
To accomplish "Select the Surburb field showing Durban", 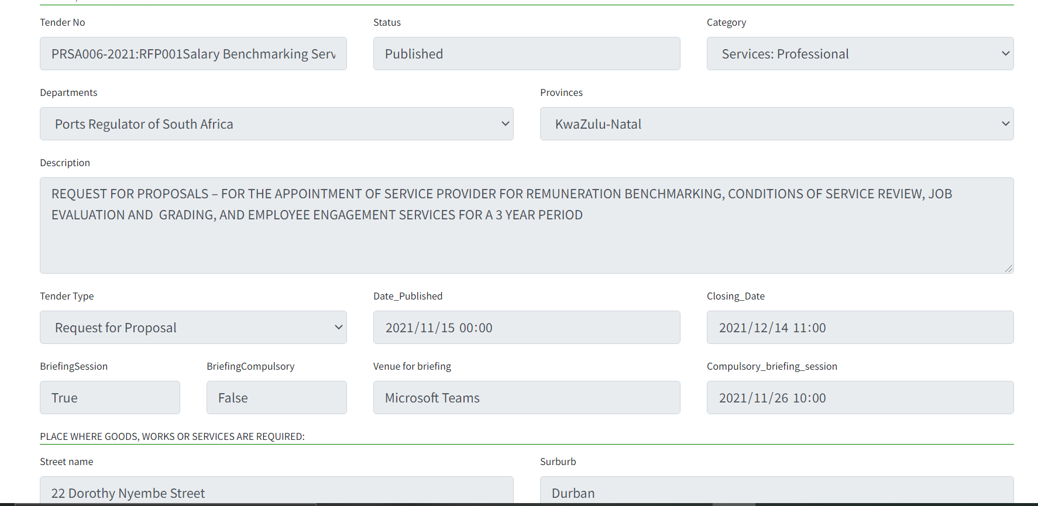I will 776,491.
